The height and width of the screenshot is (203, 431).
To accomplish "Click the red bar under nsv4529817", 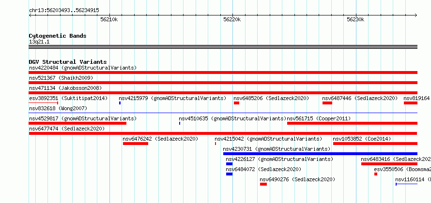I will point(77,123).
